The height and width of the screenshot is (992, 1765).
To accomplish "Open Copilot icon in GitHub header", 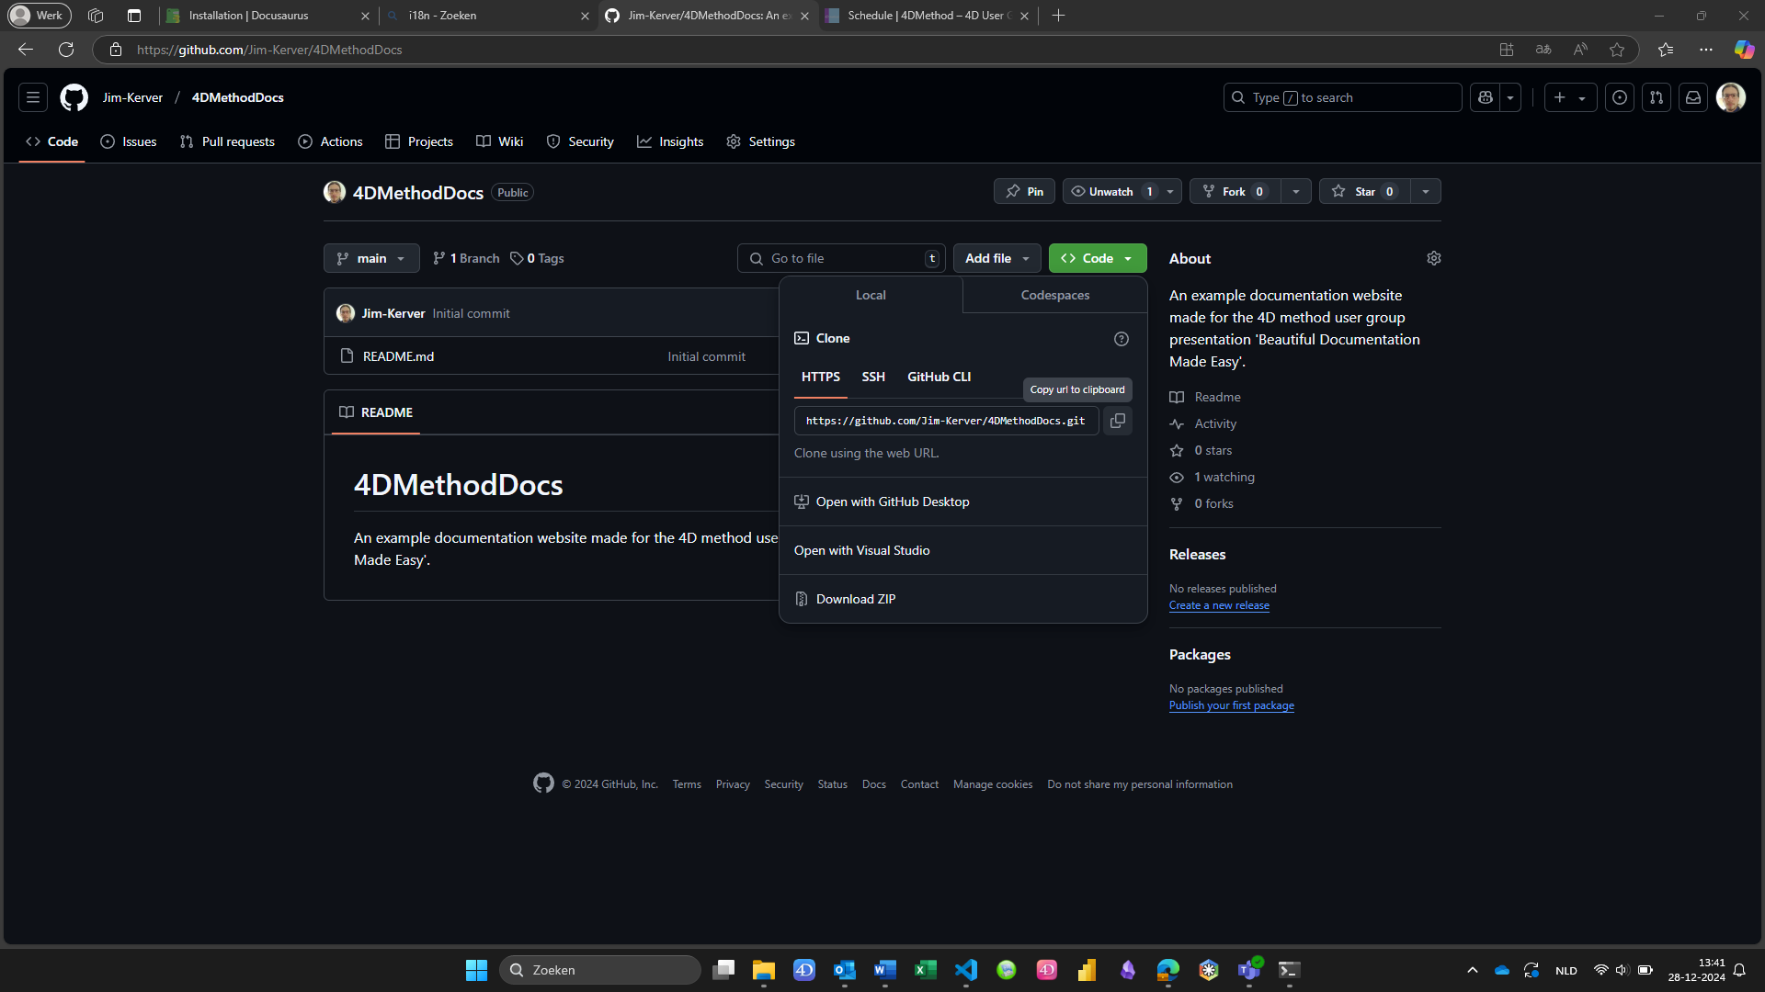I will pos(1485,97).
